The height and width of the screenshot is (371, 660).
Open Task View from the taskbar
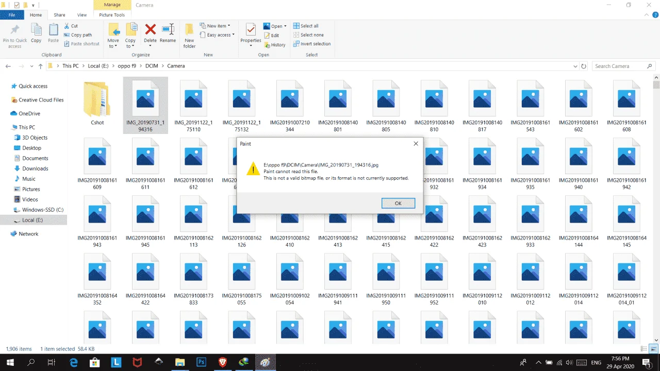[52, 362]
